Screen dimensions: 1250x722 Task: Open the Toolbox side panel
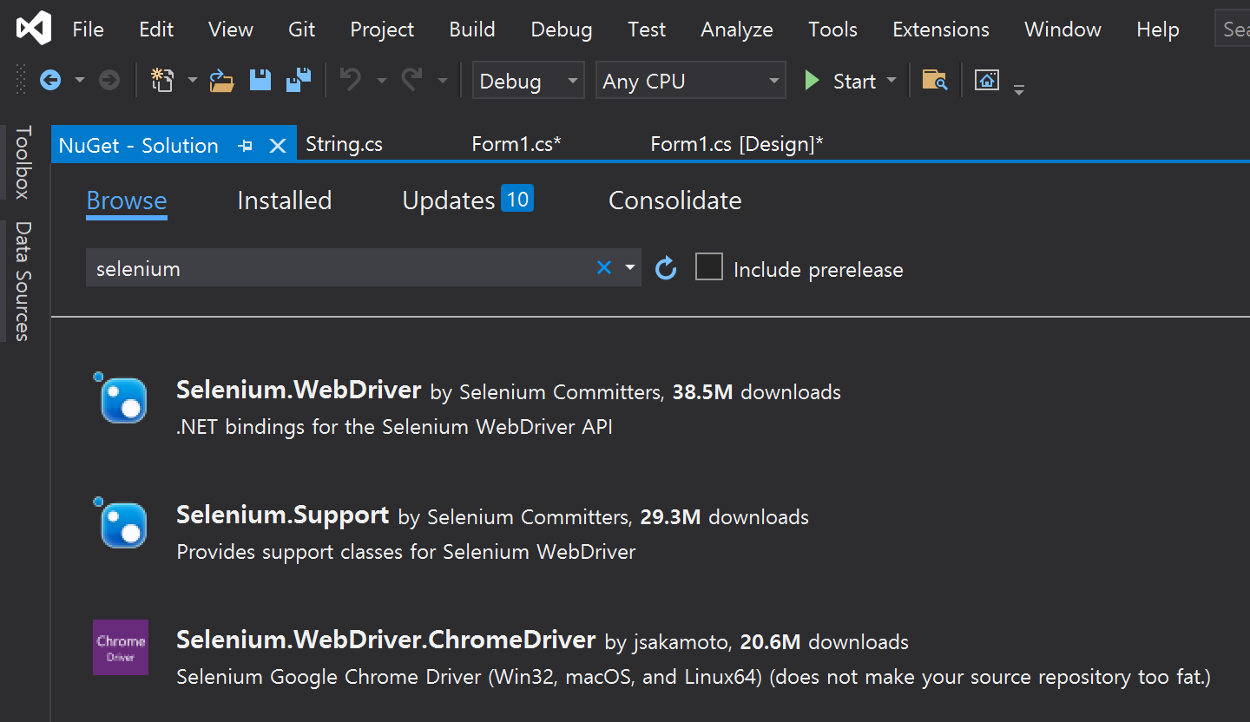pyautogui.click(x=23, y=162)
